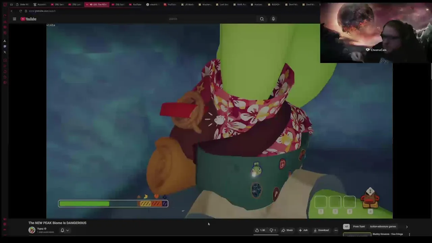Click the video title 'The NEW PEAK Biome Is DANGEROUS'

(57, 223)
